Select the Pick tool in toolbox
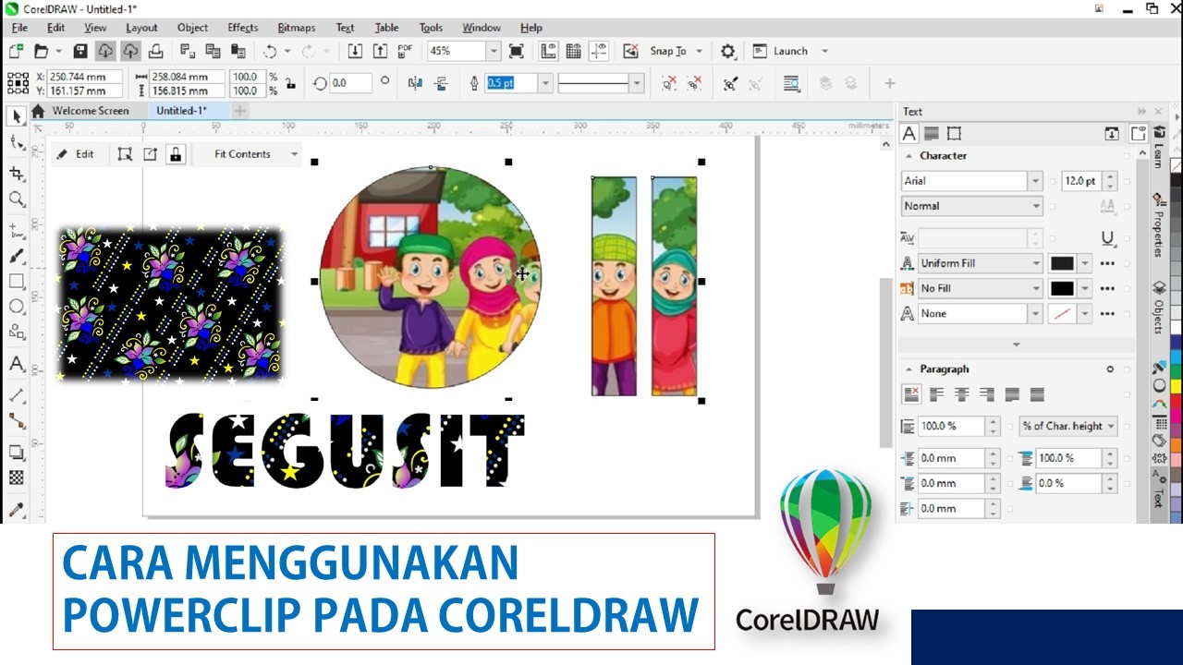Screen dimensions: 1183x665 click(x=17, y=116)
